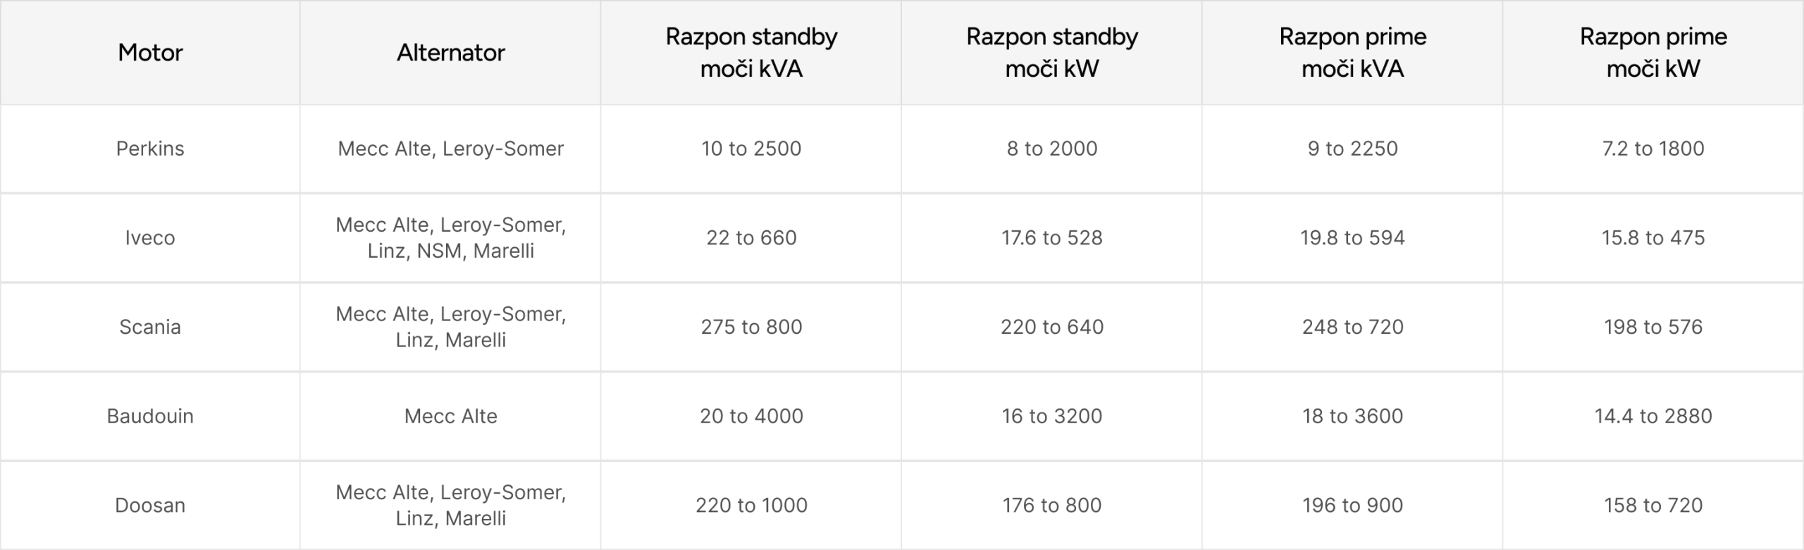This screenshot has height=550, width=1804.
Task: Click the Baudouin motor cell
Action: [150, 416]
